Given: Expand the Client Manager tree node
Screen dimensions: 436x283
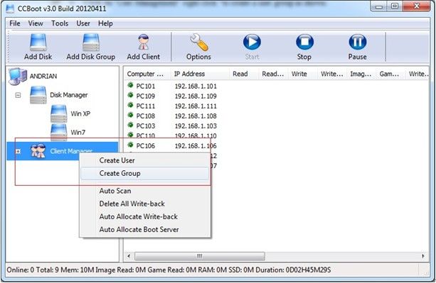Looking at the screenshot, I should coord(18,151).
